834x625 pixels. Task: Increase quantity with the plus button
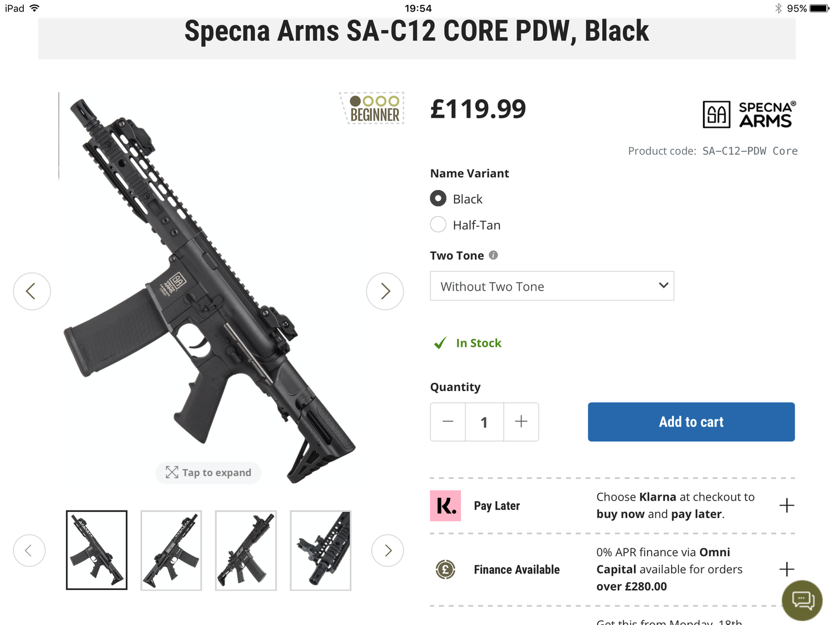click(521, 422)
